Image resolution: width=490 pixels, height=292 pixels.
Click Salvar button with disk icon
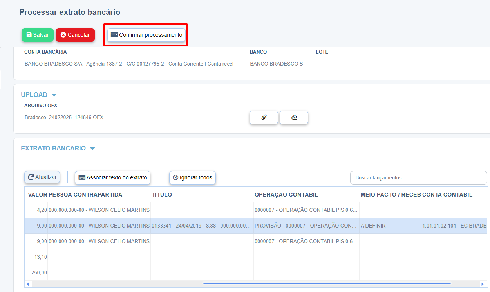click(37, 35)
